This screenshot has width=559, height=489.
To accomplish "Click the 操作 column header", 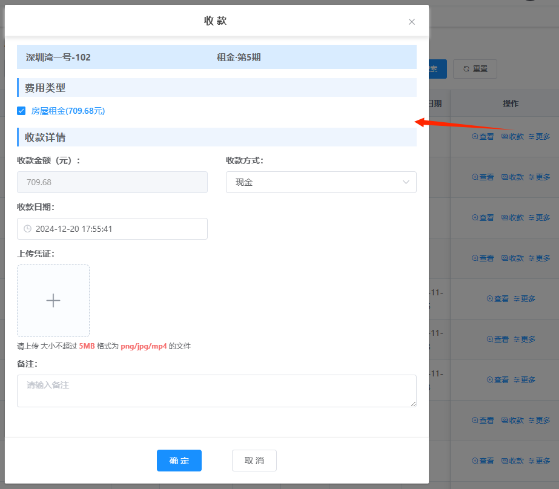I will (511, 103).
